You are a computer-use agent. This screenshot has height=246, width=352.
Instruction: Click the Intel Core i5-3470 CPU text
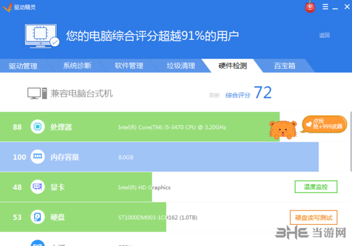[172, 127]
